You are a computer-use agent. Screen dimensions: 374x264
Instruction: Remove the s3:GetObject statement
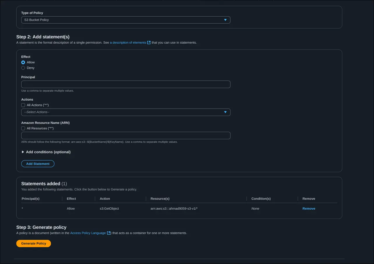pyautogui.click(x=309, y=208)
